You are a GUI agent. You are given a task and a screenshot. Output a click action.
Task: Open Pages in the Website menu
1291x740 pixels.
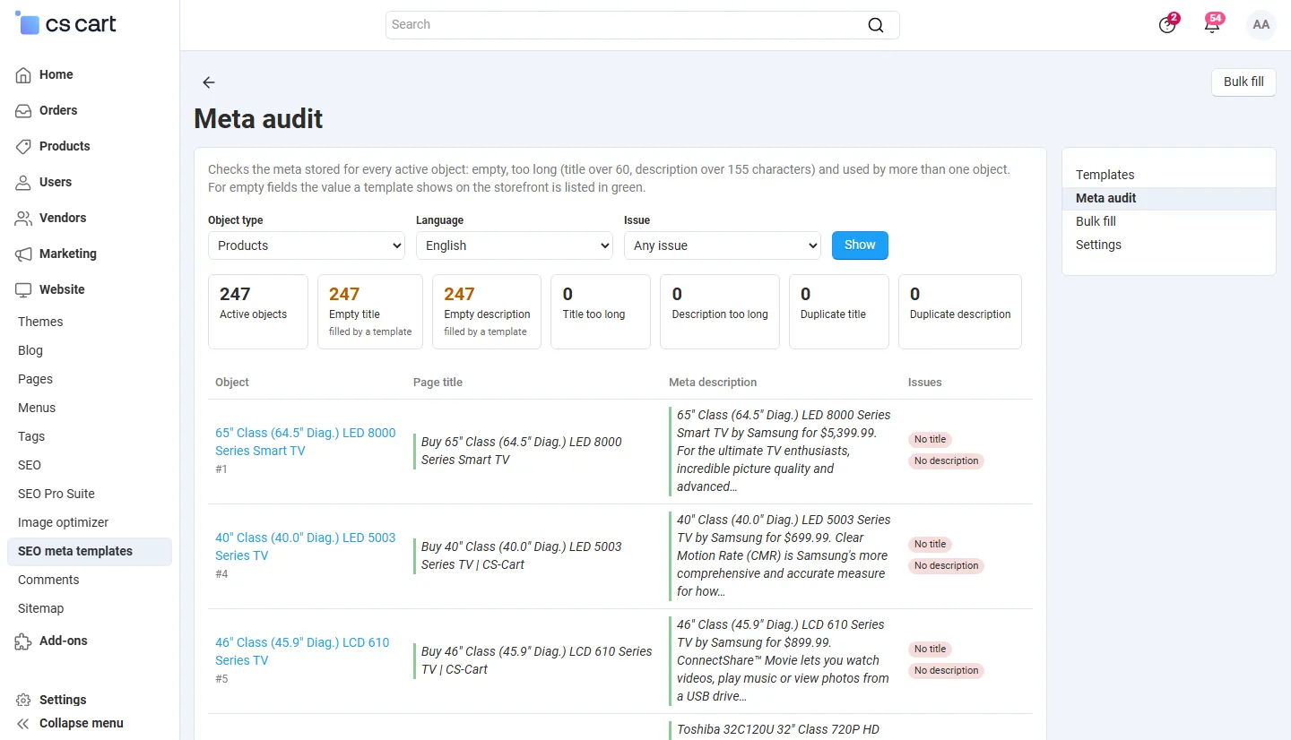[35, 379]
